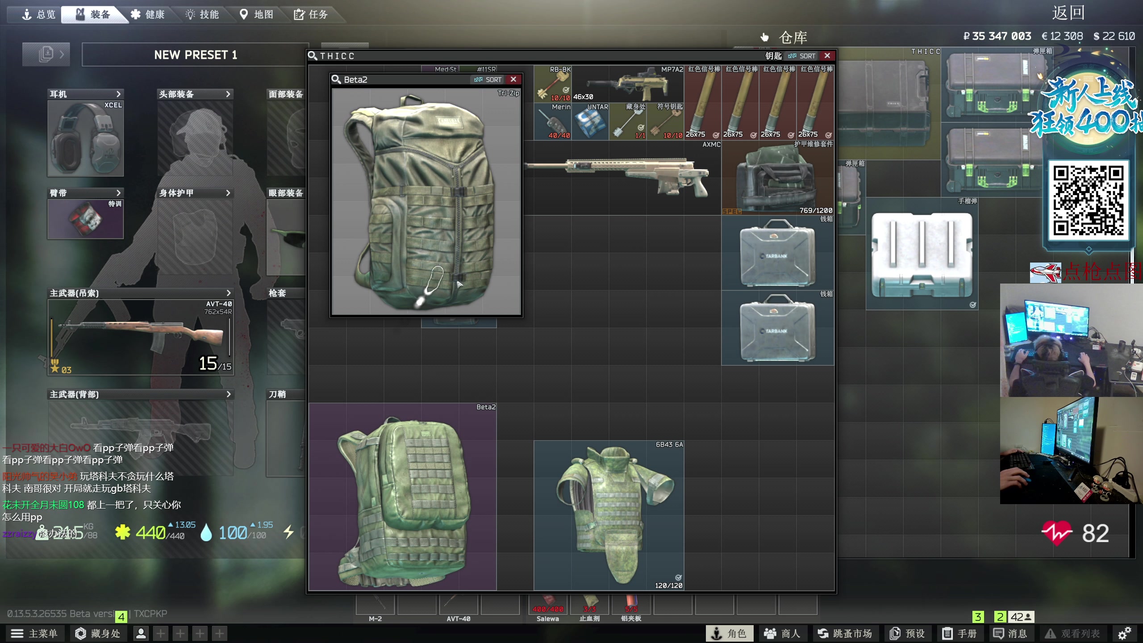
Task: Select the top 弹匣箱 magazine case in stash
Action: 991,85
